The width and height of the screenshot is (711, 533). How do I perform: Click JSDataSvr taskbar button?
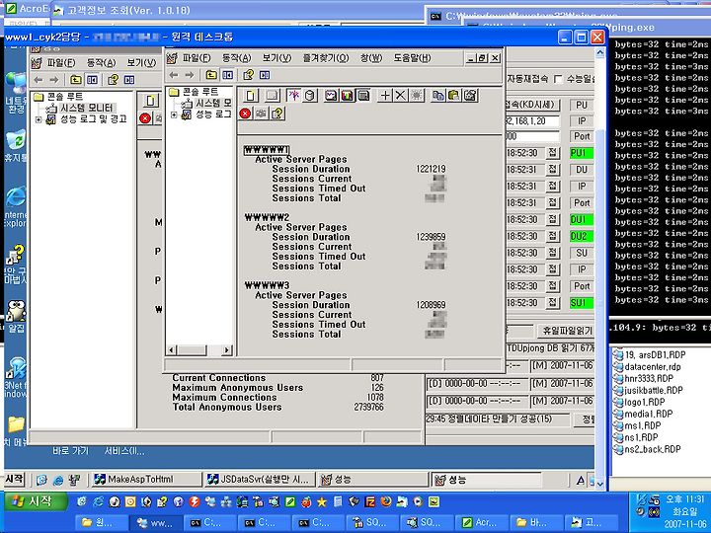(260, 479)
